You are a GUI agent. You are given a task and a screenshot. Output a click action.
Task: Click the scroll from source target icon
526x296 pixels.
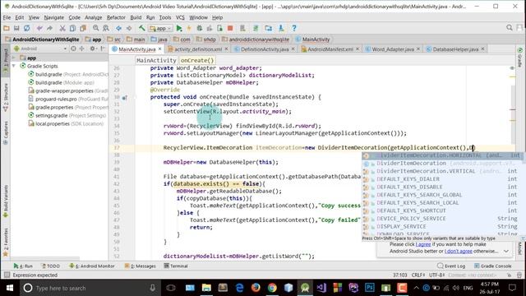pos(73,49)
